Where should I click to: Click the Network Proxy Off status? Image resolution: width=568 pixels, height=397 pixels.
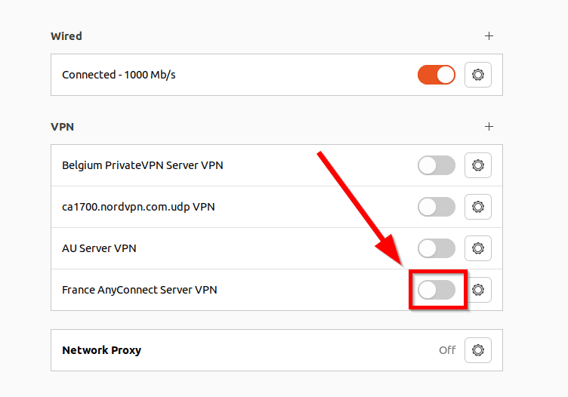(x=447, y=350)
